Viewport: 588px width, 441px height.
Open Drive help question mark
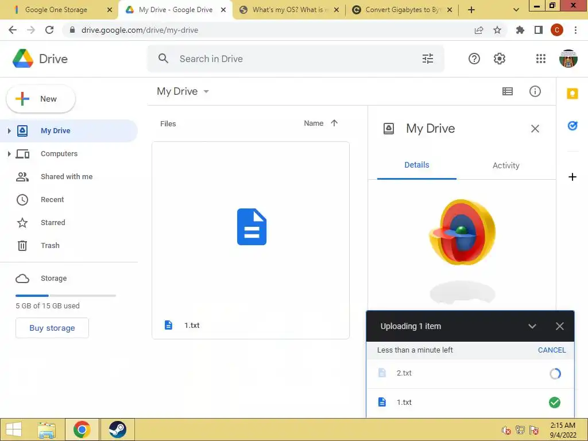(474, 59)
